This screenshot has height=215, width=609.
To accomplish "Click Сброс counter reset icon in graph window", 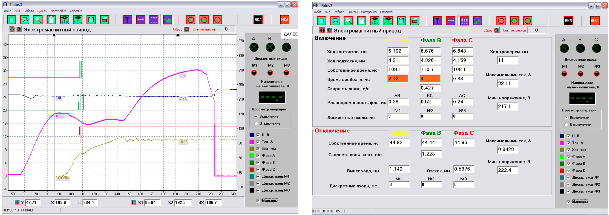I will pos(186,29).
